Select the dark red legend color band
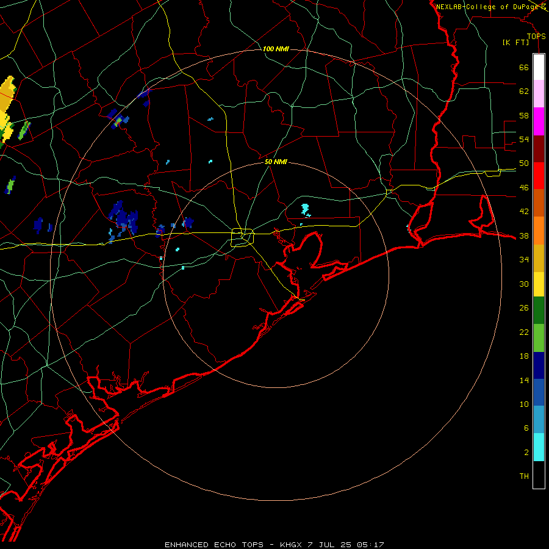This screenshot has width=549, height=549. coord(539,149)
